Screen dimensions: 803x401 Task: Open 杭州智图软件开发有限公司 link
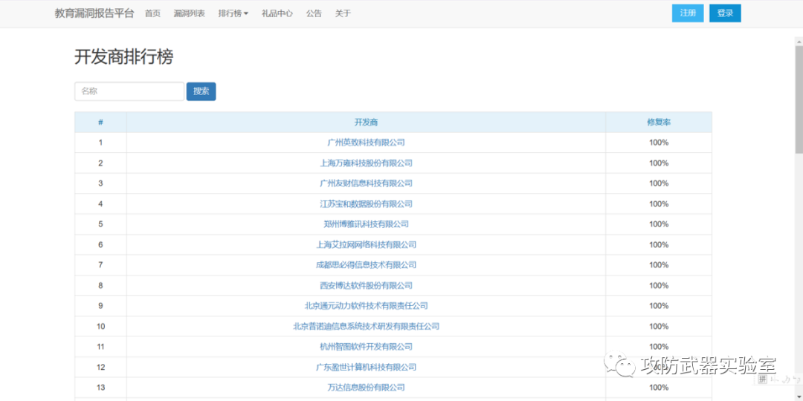point(366,347)
